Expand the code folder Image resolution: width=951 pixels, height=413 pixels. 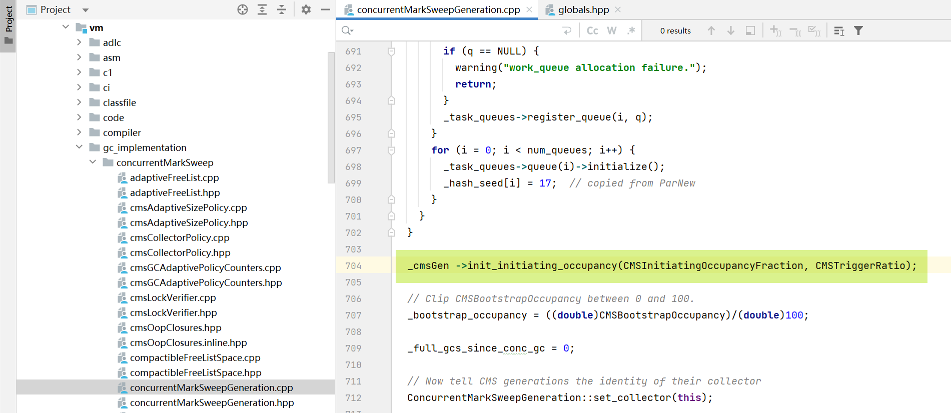(79, 117)
